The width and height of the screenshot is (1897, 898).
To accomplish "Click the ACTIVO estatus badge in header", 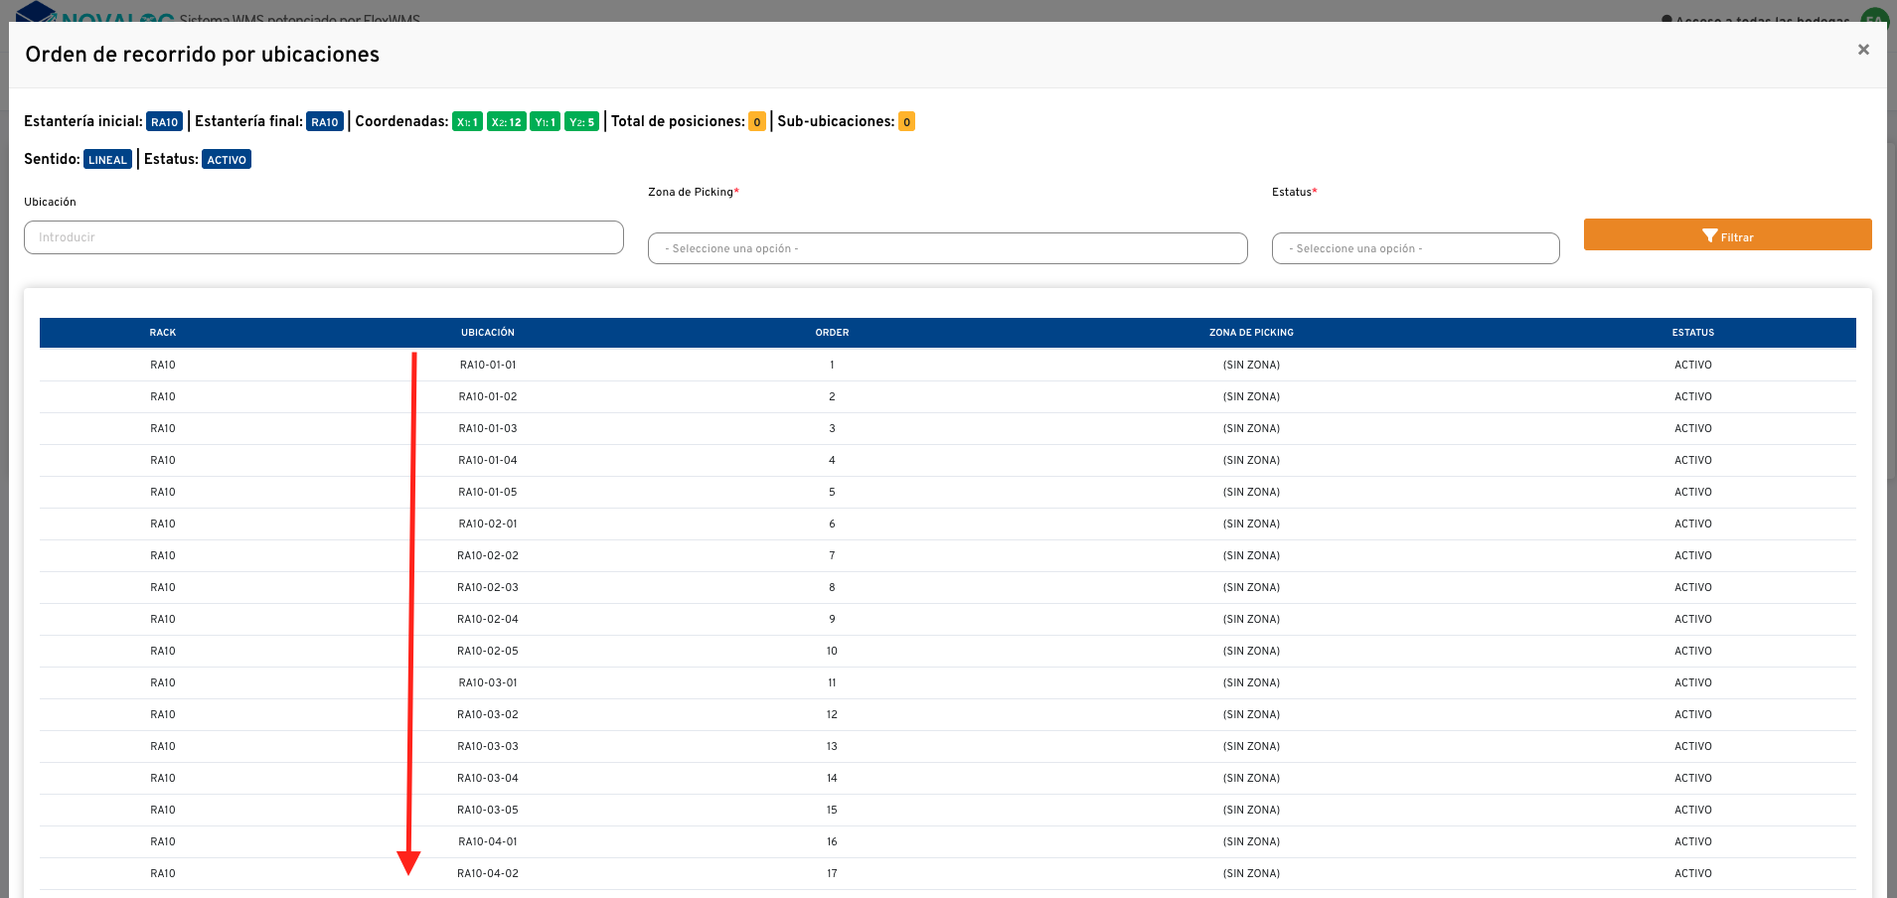I will pyautogui.click(x=227, y=160).
